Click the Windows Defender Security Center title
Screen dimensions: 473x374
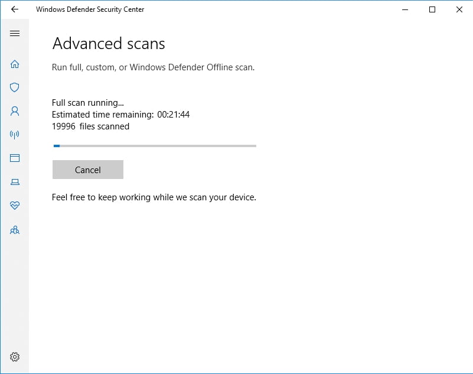tap(90, 9)
